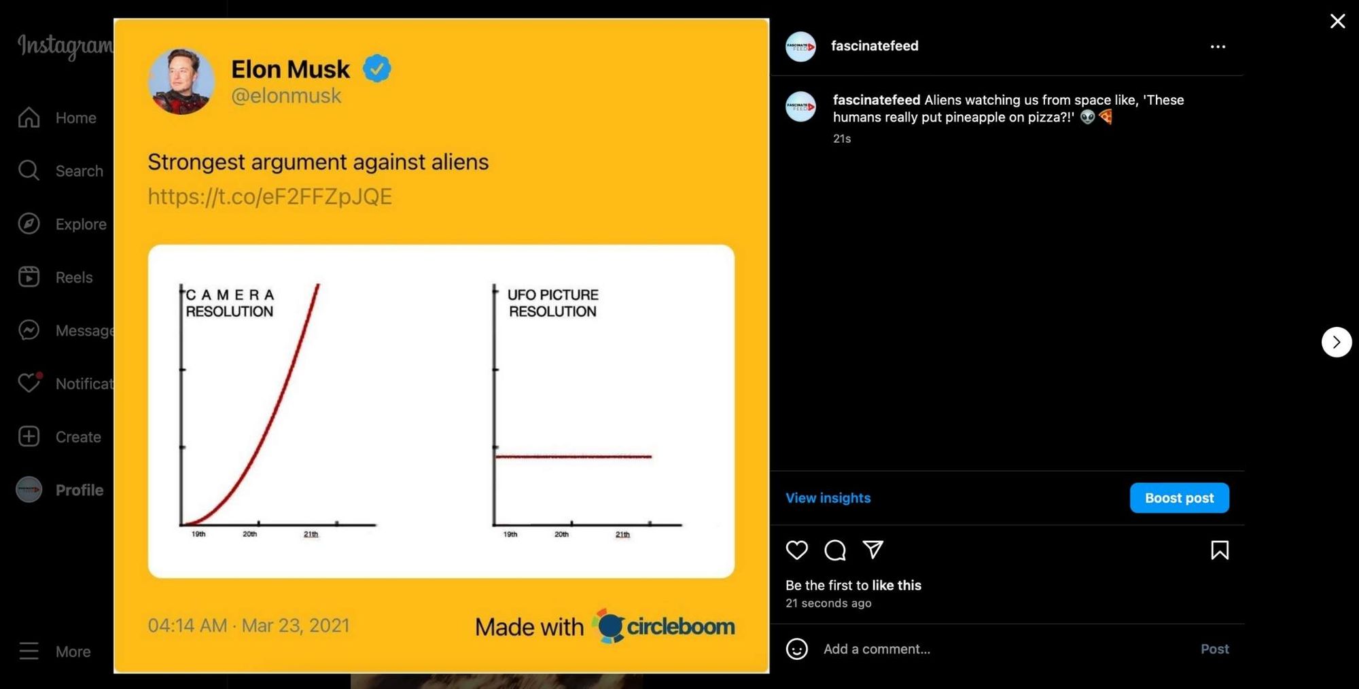Go to your Profile page
Viewport: 1359px width, 689px height.
[x=78, y=489]
